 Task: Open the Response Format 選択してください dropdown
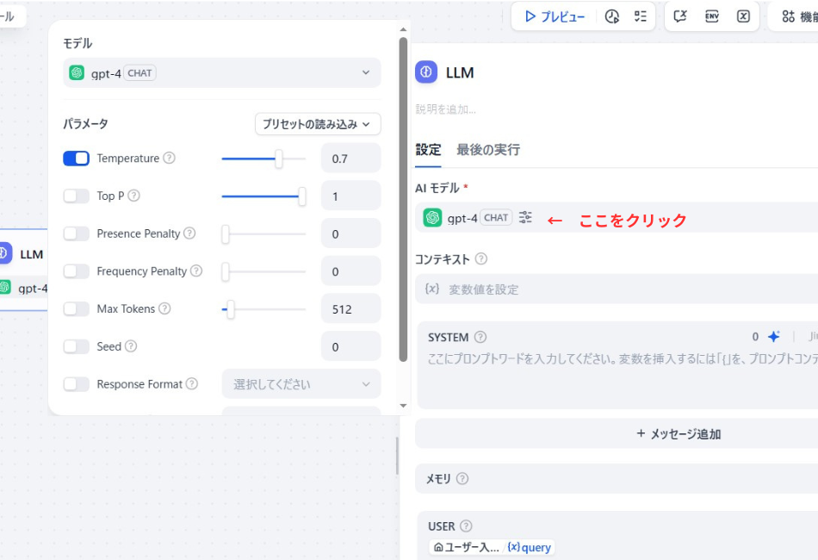[301, 383]
